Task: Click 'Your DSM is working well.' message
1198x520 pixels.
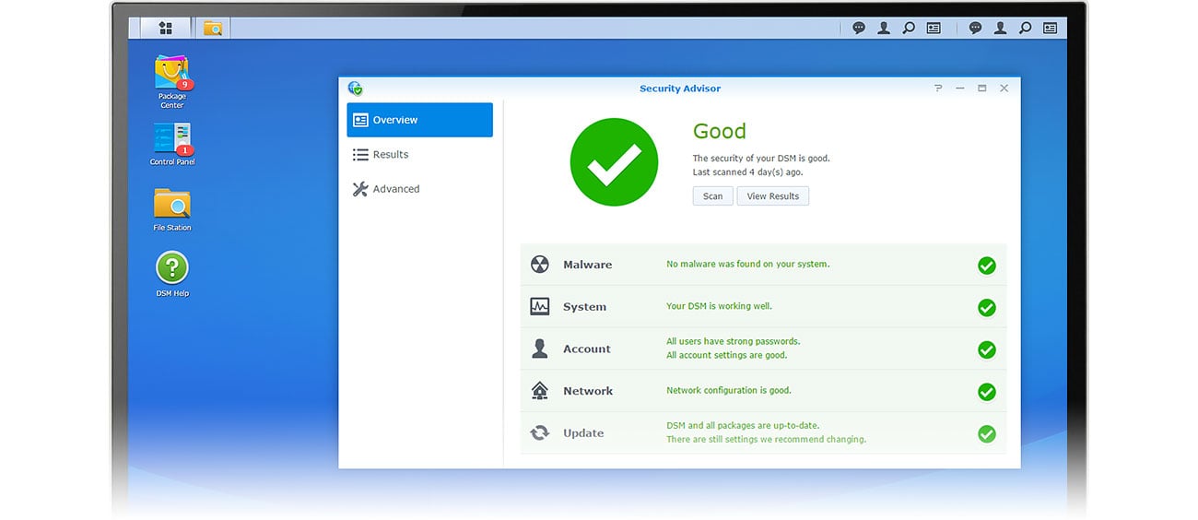Action: click(x=720, y=306)
